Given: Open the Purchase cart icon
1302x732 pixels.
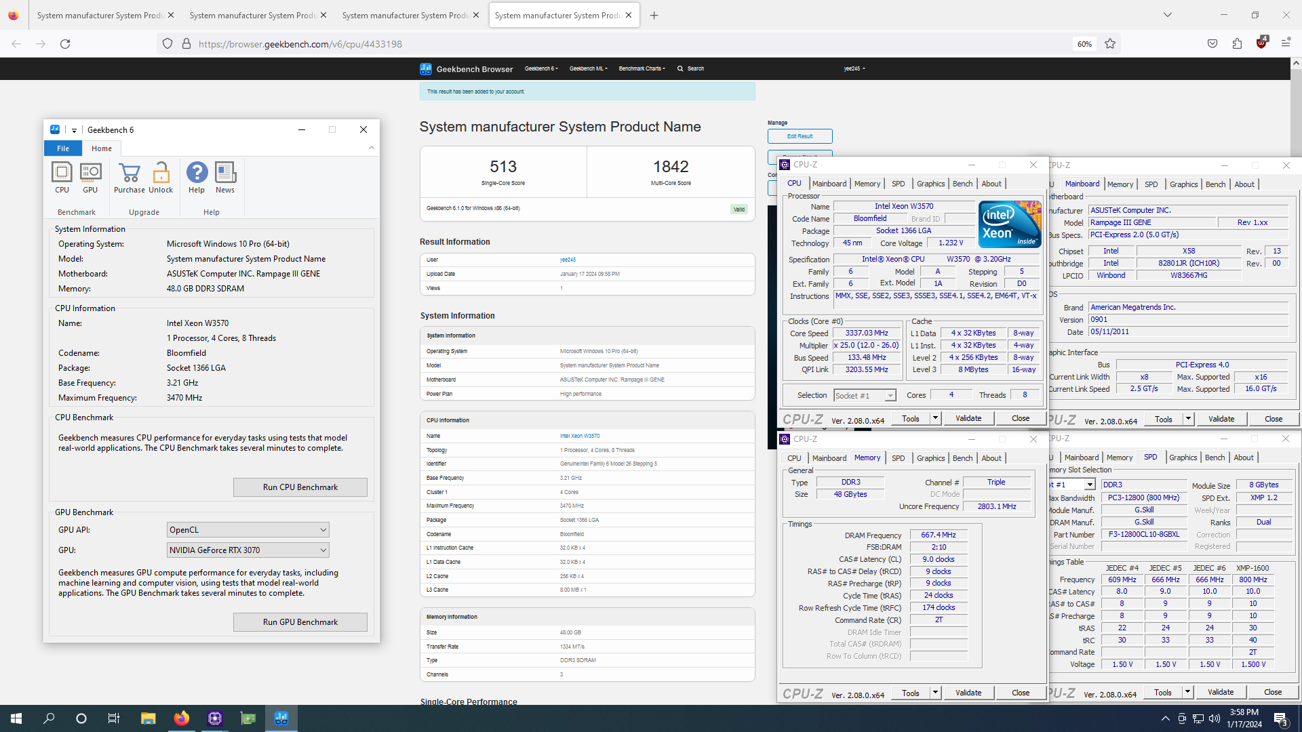Looking at the screenshot, I should coord(129,178).
